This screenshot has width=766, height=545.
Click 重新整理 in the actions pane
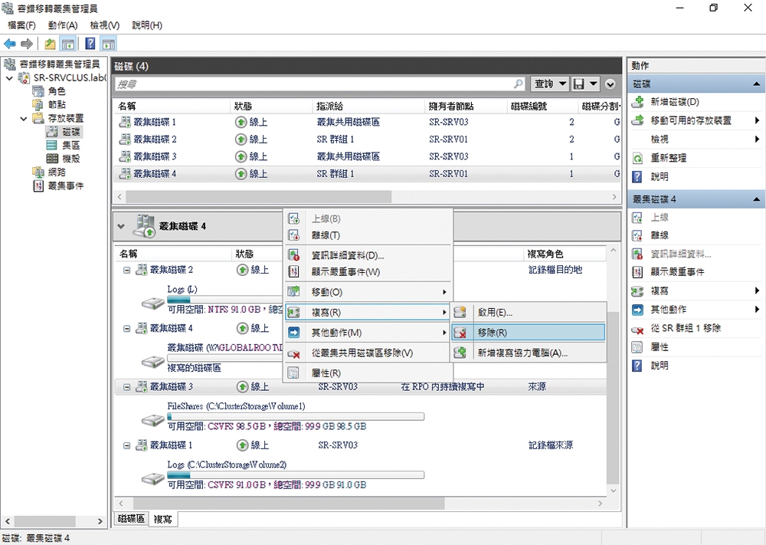[x=668, y=158]
